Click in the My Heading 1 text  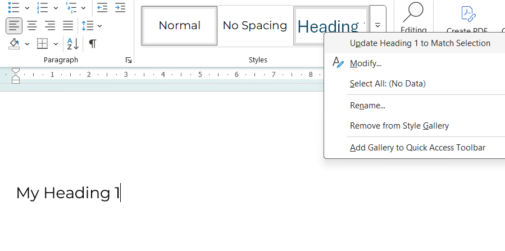tap(68, 193)
